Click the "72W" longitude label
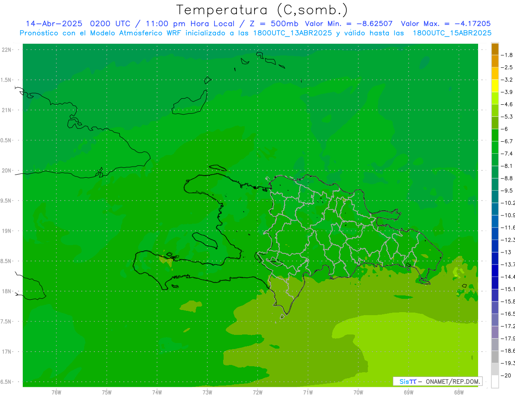The width and height of the screenshot is (515, 398). tap(257, 392)
